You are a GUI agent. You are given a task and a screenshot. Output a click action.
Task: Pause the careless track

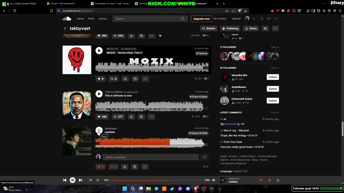pyautogui.click(x=99, y=131)
